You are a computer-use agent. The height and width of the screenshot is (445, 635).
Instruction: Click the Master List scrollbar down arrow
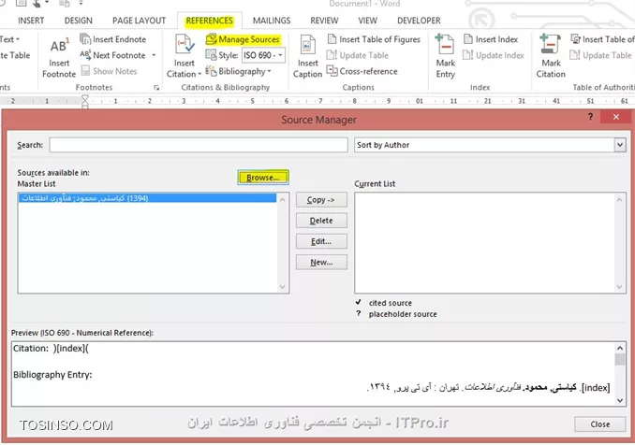283,287
